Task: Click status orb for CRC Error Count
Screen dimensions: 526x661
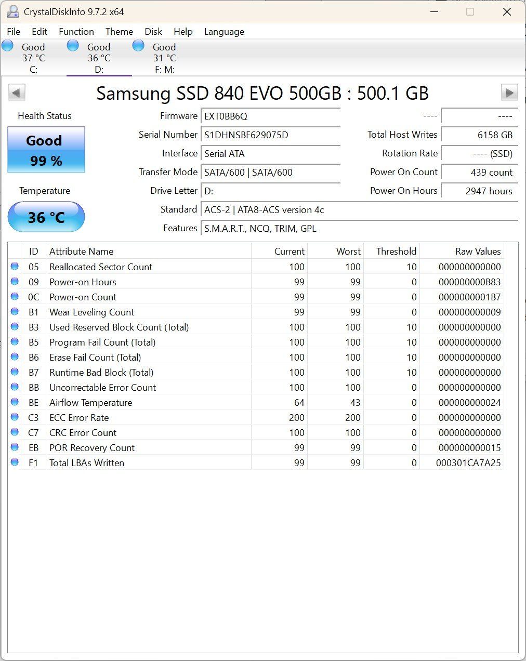Action: (x=15, y=432)
